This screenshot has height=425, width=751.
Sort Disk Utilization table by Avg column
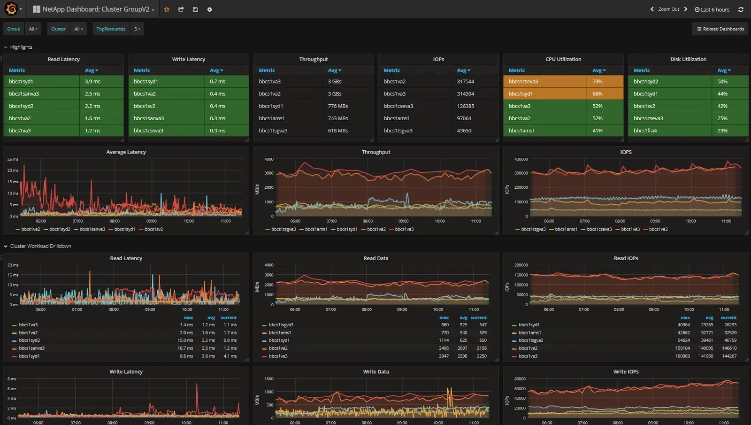[x=724, y=70]
